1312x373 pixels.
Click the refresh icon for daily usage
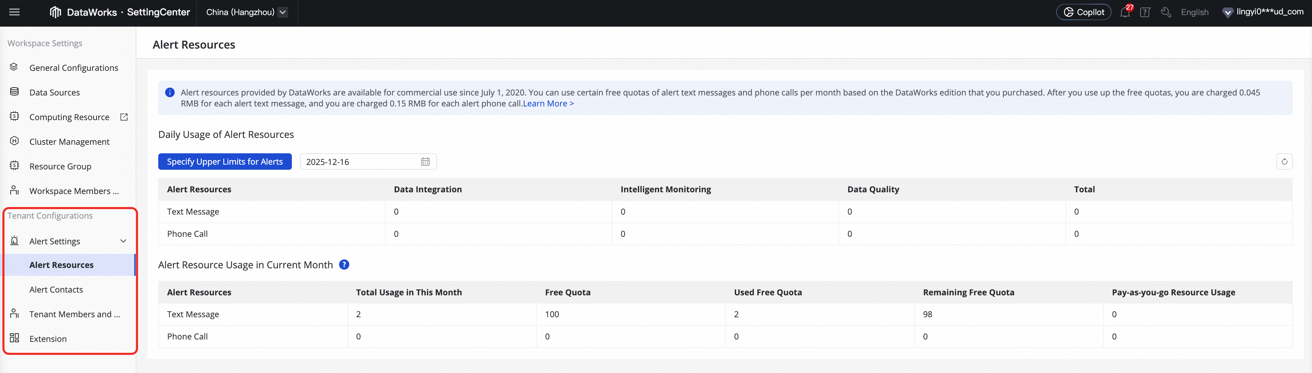pos(1284,162)
